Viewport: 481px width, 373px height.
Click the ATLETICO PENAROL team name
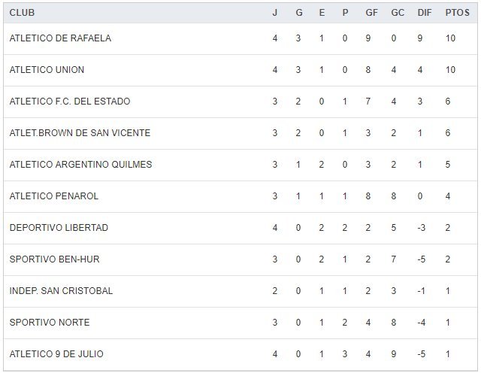coord(54,196)
